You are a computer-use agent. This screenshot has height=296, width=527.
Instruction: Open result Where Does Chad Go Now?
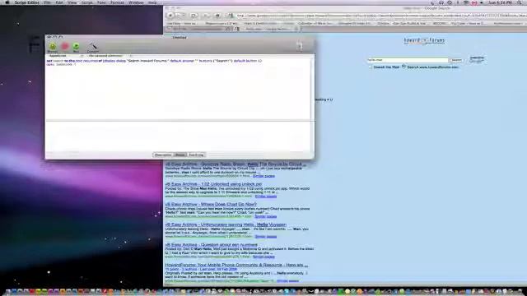pyautogui.click(x=211, y=205)
